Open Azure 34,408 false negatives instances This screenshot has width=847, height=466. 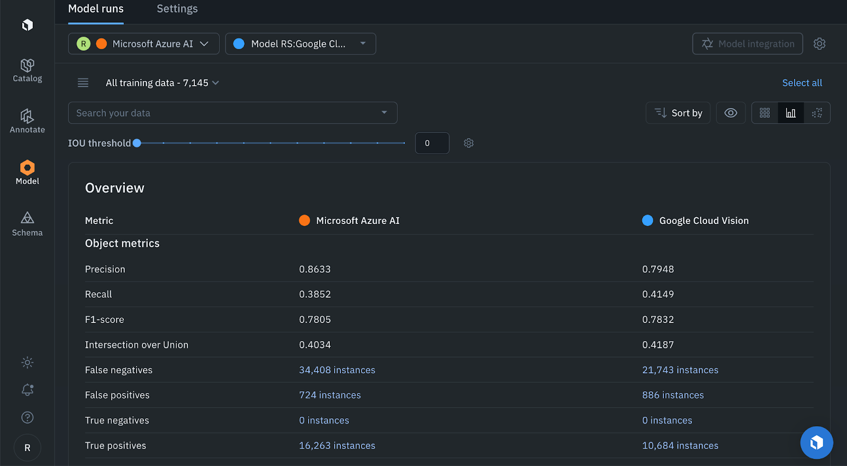(337, 370)
